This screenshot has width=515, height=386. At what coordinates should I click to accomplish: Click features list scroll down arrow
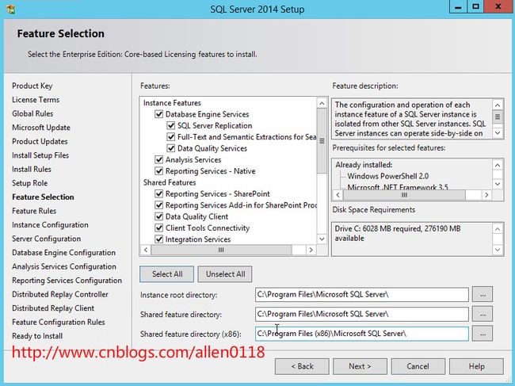(x=322, y=239)
